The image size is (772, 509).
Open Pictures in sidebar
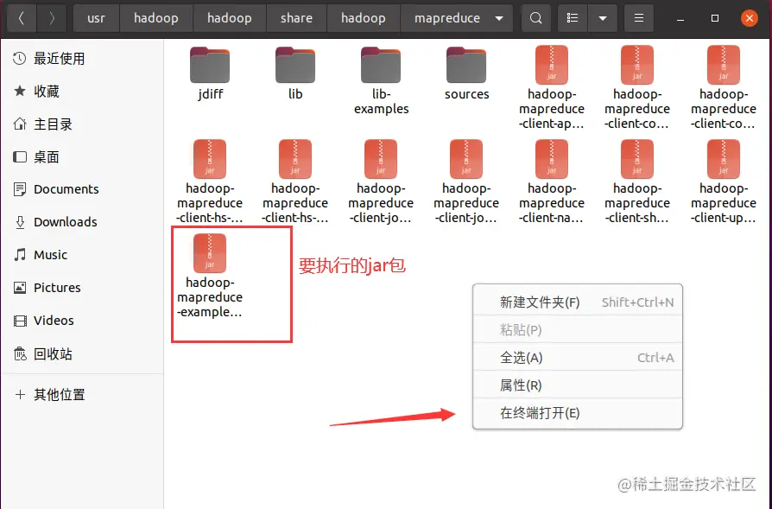pyautogui.click(x=82, y=288)
